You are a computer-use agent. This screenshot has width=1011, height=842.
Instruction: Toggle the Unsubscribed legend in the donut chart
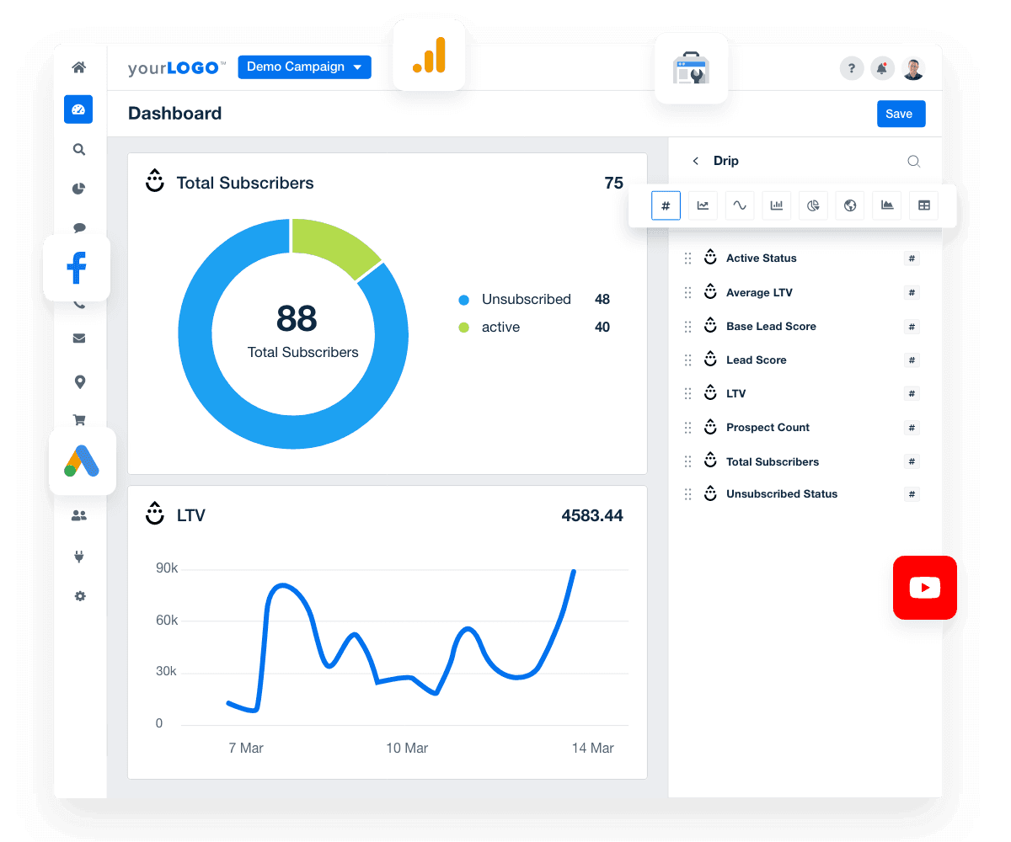click(515, 299)
